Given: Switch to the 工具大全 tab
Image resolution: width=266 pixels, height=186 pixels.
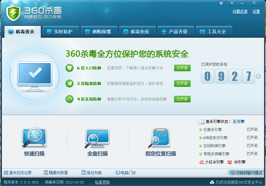Looking at the screenshot, I should (x=214, y=32).
